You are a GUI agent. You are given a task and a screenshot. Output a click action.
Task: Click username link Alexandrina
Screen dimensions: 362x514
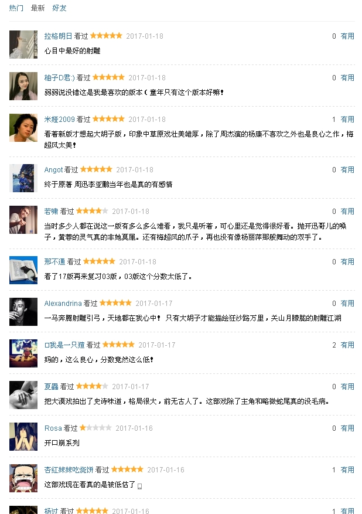click(63, 304)
